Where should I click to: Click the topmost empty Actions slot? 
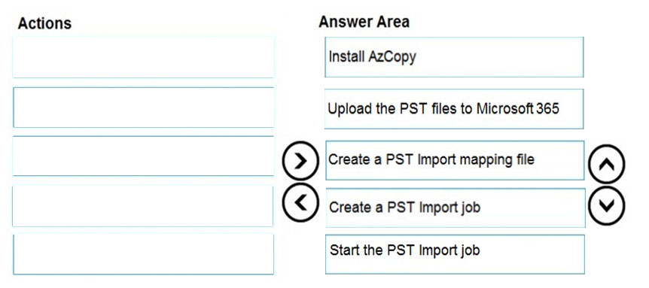[143, 57]
